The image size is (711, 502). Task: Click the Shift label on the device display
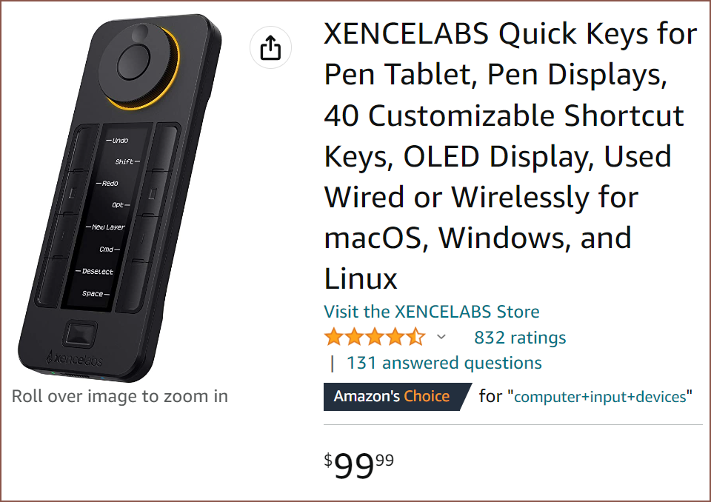[x=124, y=161]
